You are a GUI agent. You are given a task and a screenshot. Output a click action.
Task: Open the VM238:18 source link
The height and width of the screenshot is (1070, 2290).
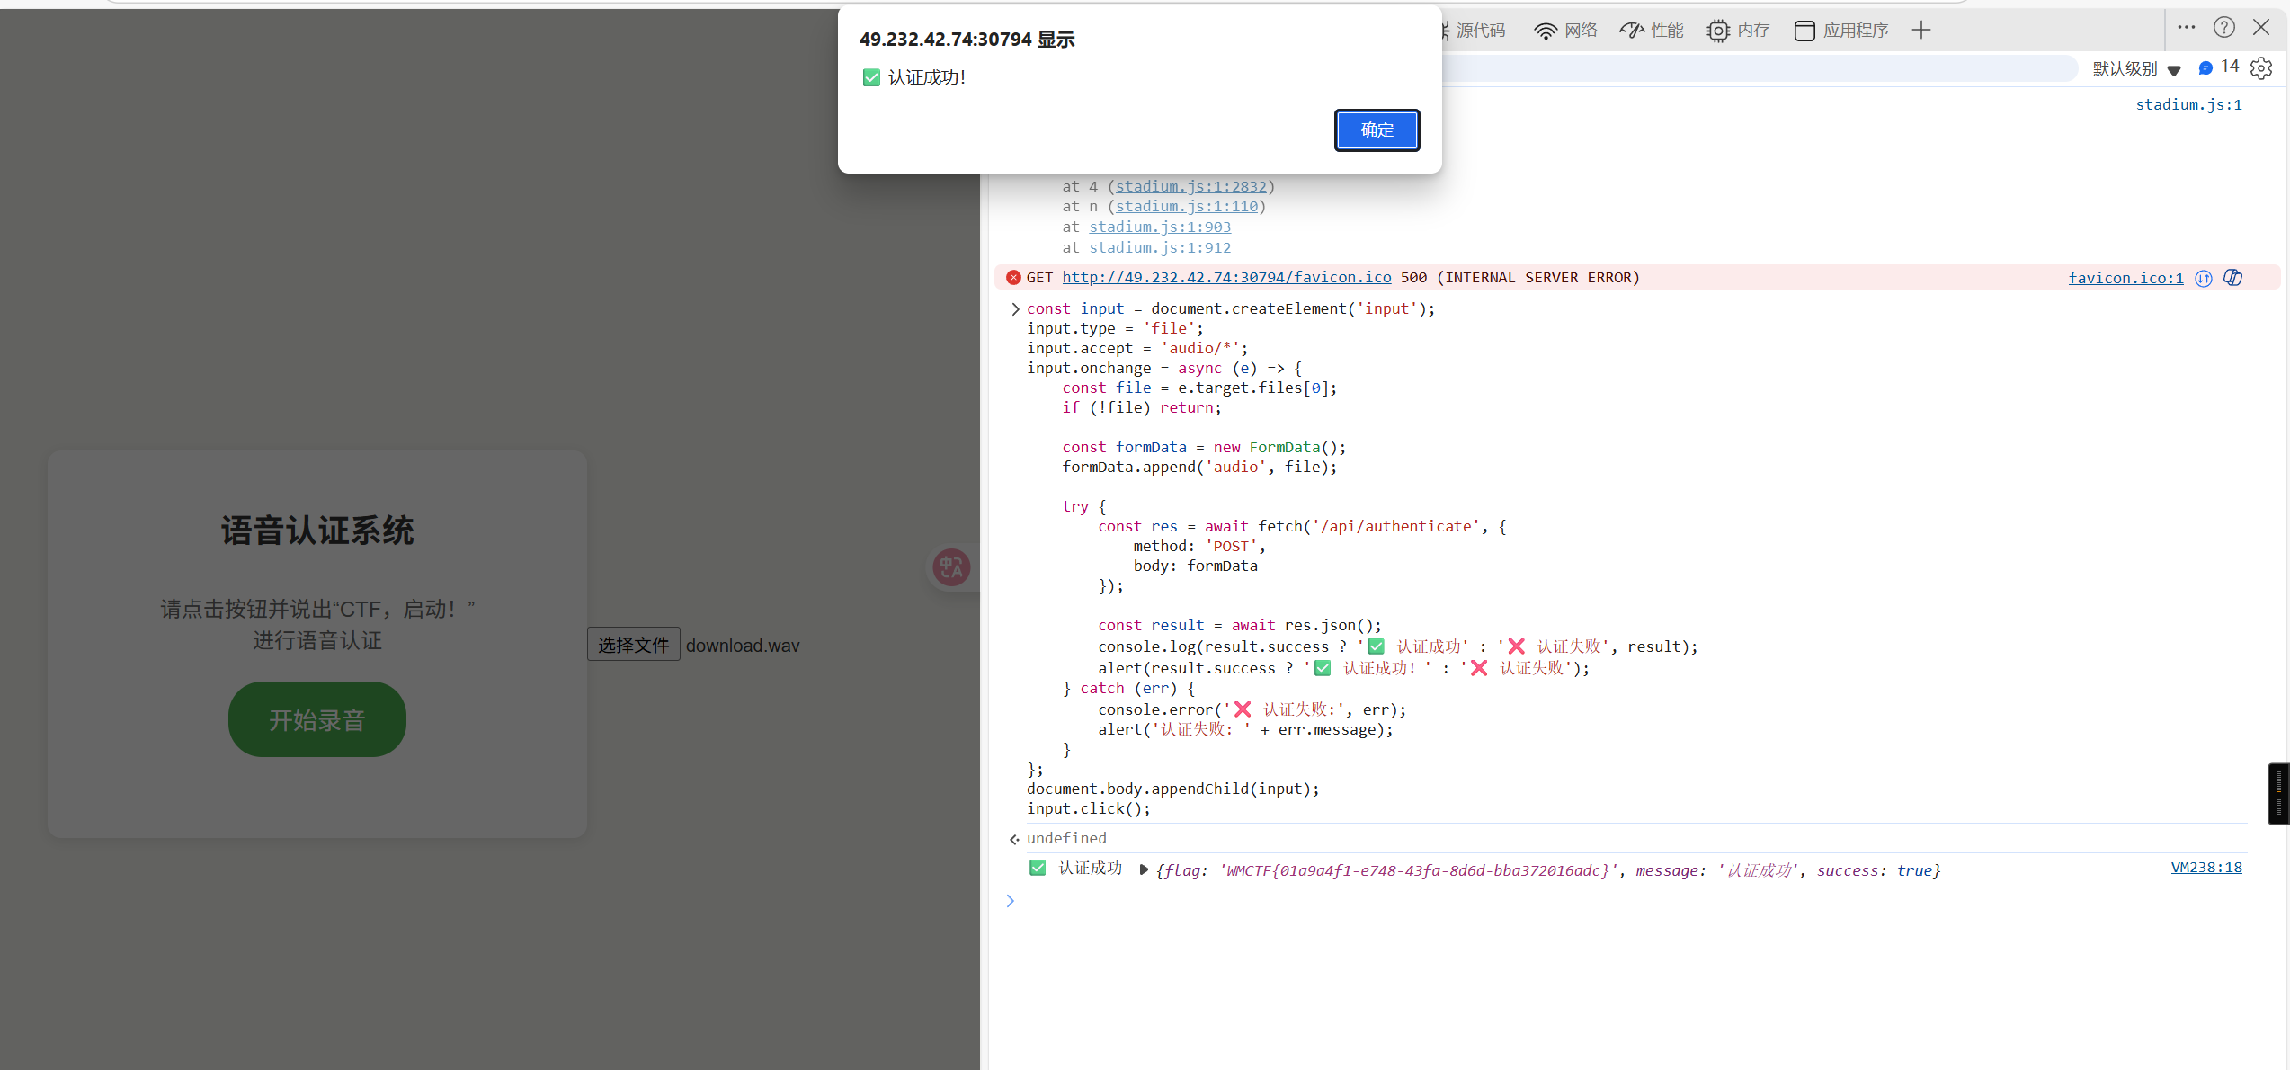(x=2206, y=868)
